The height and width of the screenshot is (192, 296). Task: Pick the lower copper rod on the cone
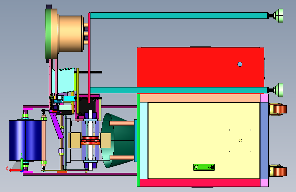122,157
